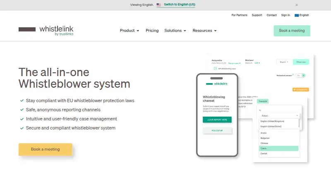Click the Translate tag in mockup
This screenshot has width=331, height=182.
(x=263, y=101)
